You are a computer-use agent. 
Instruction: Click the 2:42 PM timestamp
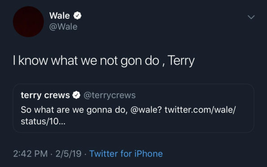tap(31, 154)
